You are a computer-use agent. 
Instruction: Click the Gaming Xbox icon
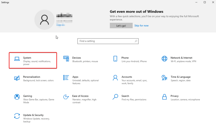point(17,97)
